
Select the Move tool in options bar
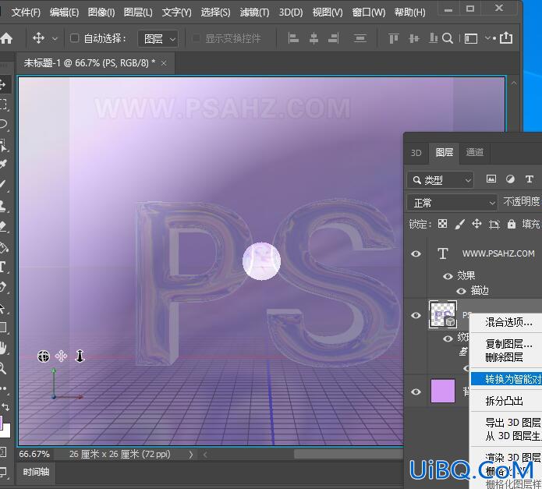[38, 38]
